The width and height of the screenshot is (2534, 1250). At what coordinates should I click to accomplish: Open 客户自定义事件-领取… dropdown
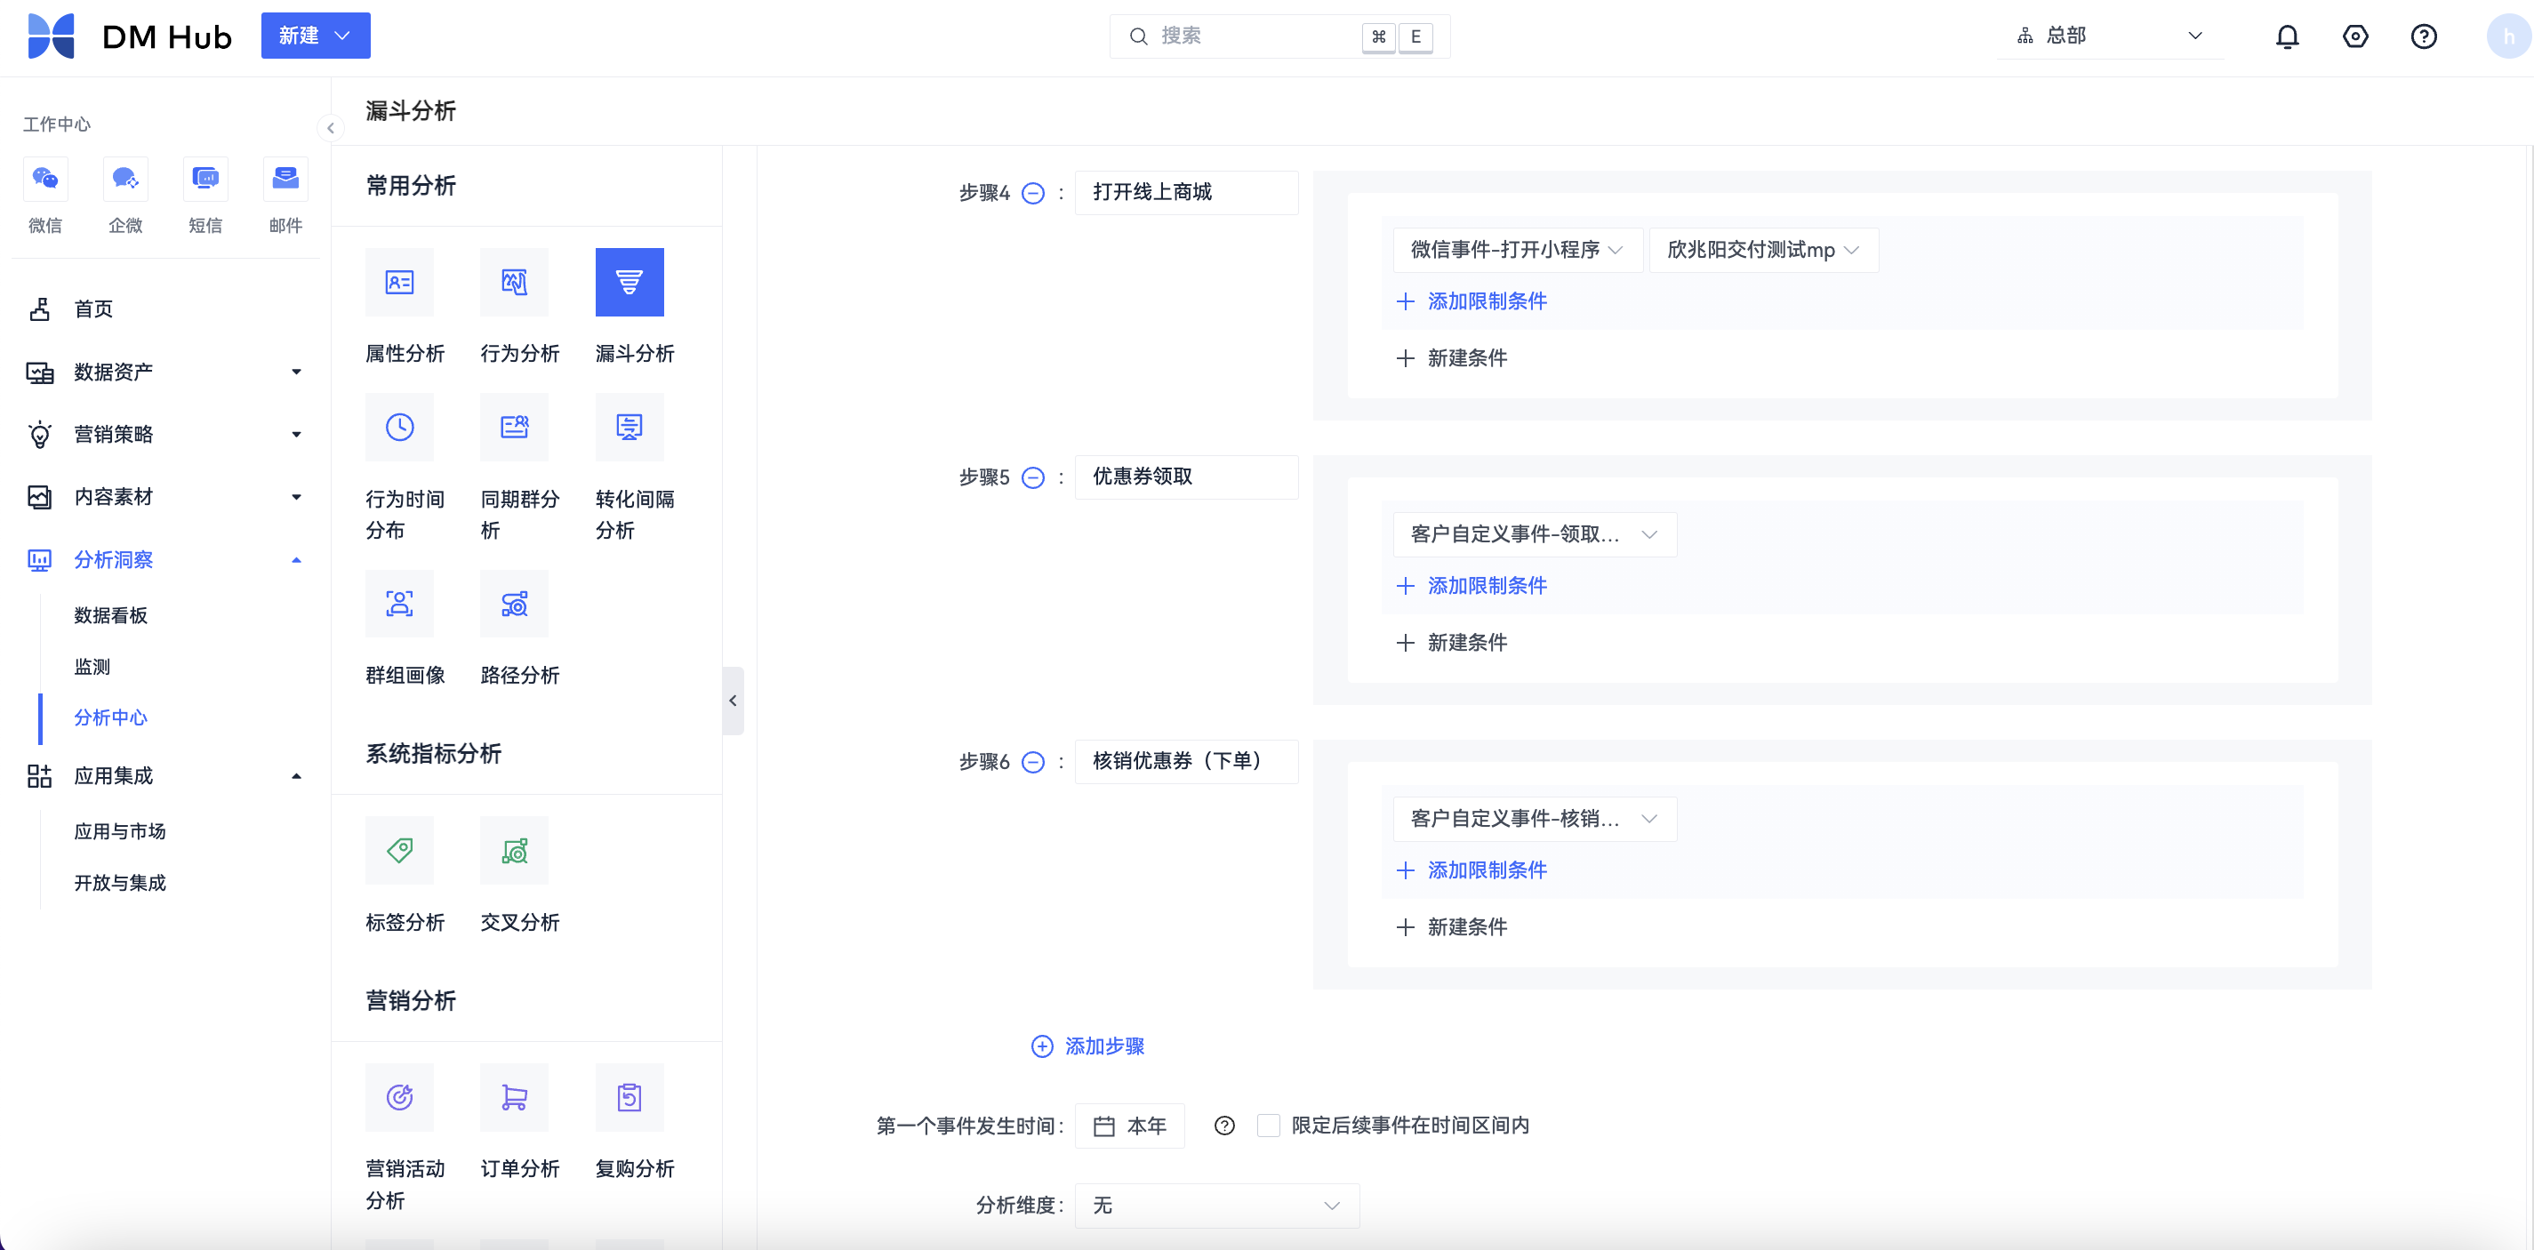(1534, 534)
